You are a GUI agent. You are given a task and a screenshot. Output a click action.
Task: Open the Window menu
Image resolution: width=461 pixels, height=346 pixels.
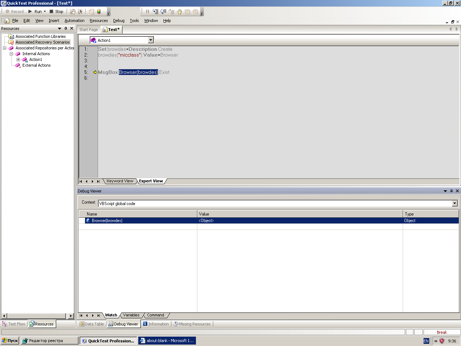[151, 21]
